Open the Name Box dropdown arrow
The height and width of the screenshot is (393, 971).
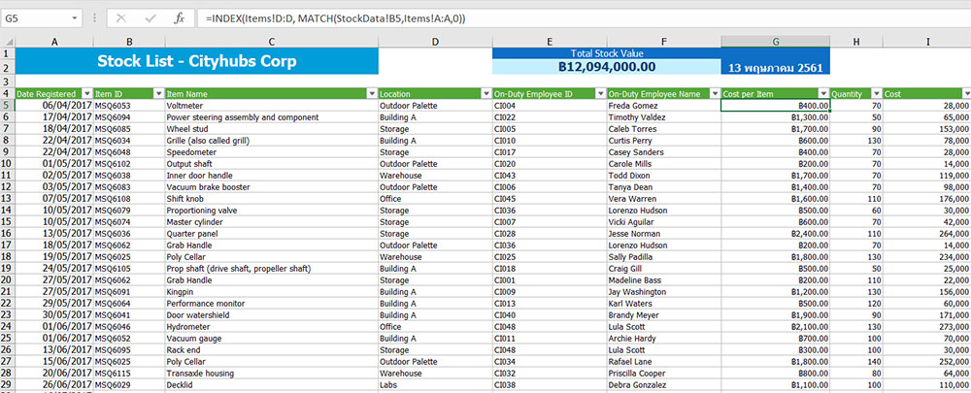tap(75, 18)
